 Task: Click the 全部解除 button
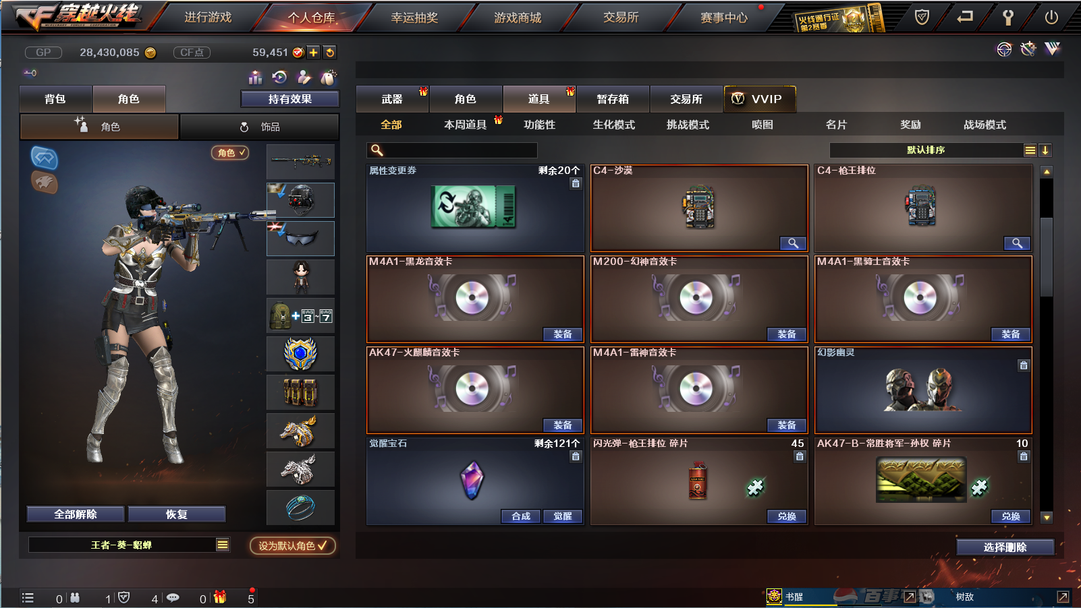(x=76, y=514)
